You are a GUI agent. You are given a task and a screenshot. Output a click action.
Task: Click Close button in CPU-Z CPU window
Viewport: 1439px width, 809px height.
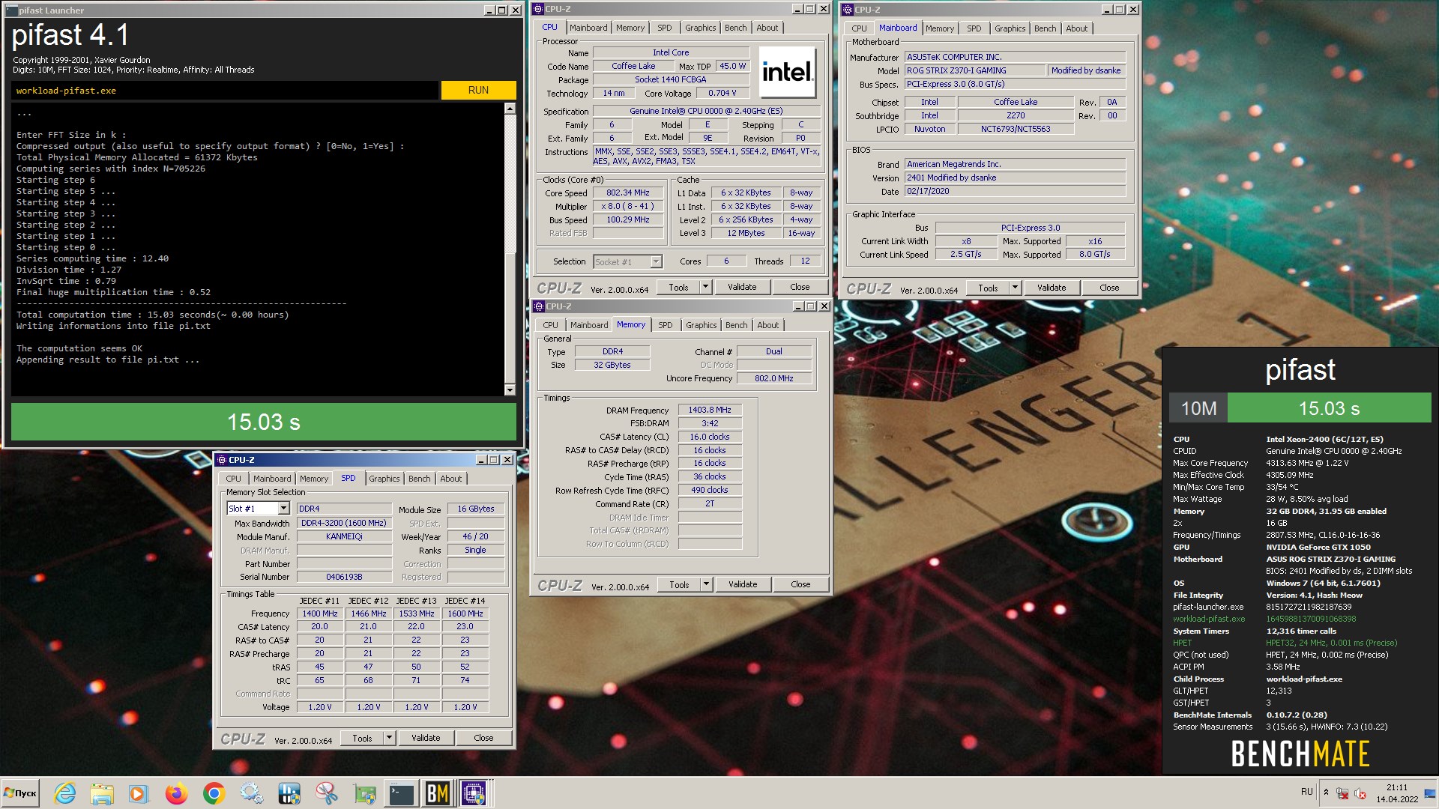[x=800, y=287]
